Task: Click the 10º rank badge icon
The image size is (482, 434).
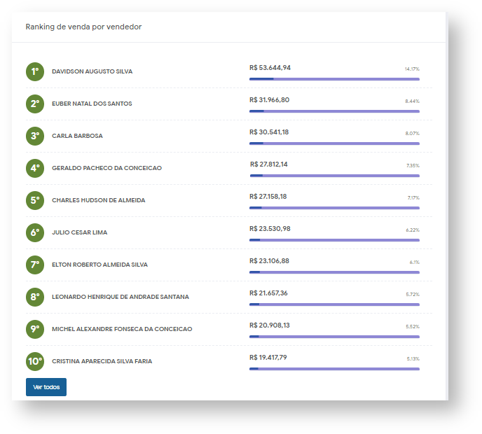Action: pyautogui.click(x=35, y=361)
